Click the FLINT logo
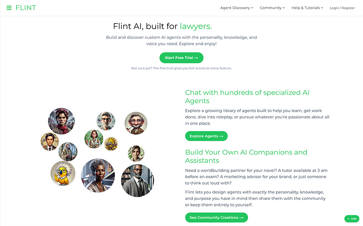Image resolution: width=363 pixels, height=226 pixels. pos(26,8)
